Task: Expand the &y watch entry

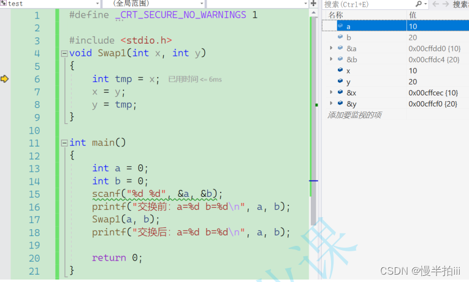Action: [331, 104]
